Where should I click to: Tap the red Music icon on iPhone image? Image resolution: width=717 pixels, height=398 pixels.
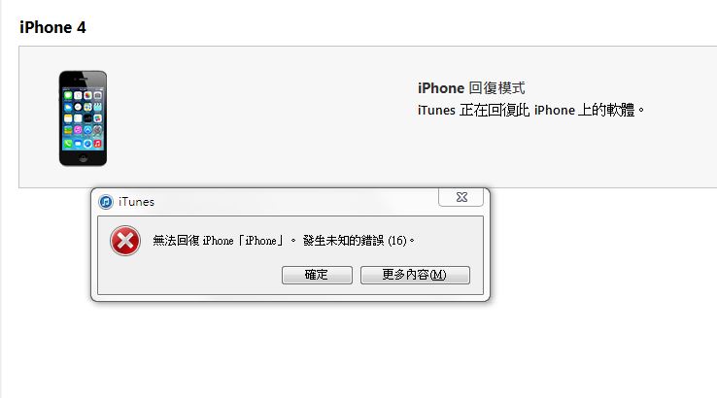coord(97,144)
